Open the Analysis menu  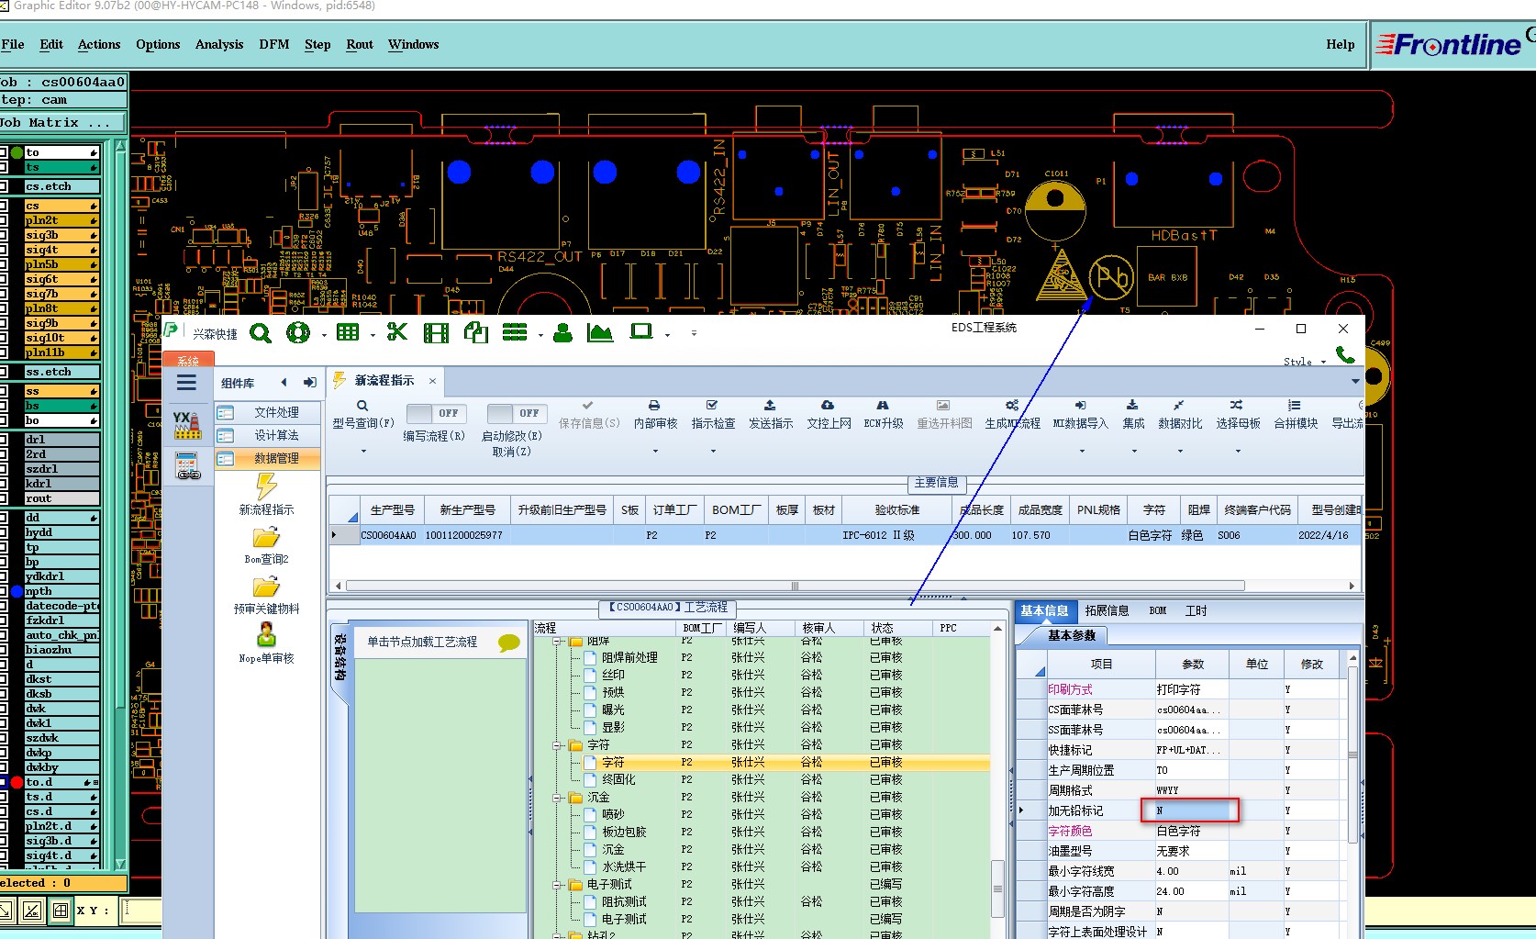click(218, 44)
